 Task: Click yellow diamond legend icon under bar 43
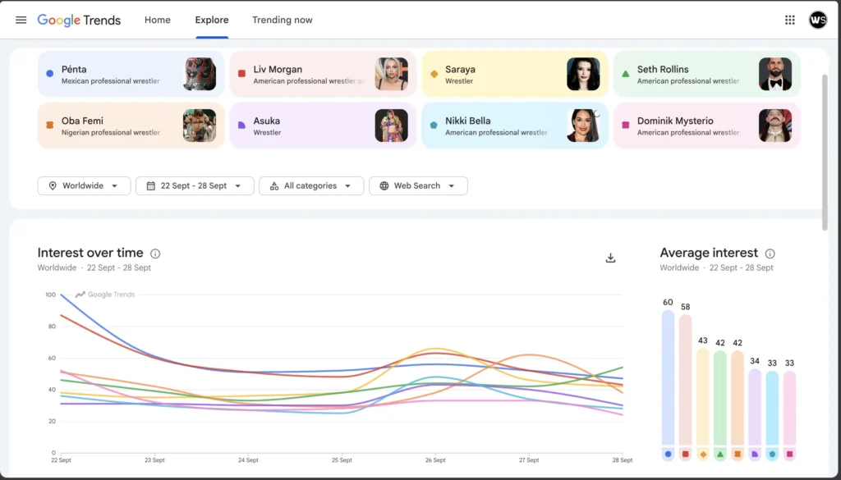click(703, 455)
